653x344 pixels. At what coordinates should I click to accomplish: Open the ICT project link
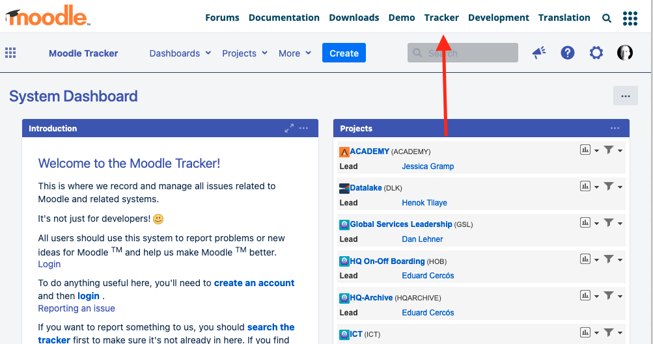pyautogui.click(x=356, y=334)
